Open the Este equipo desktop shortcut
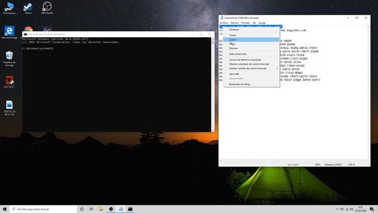This screenshot has height=213, width=378. [9, 8]
